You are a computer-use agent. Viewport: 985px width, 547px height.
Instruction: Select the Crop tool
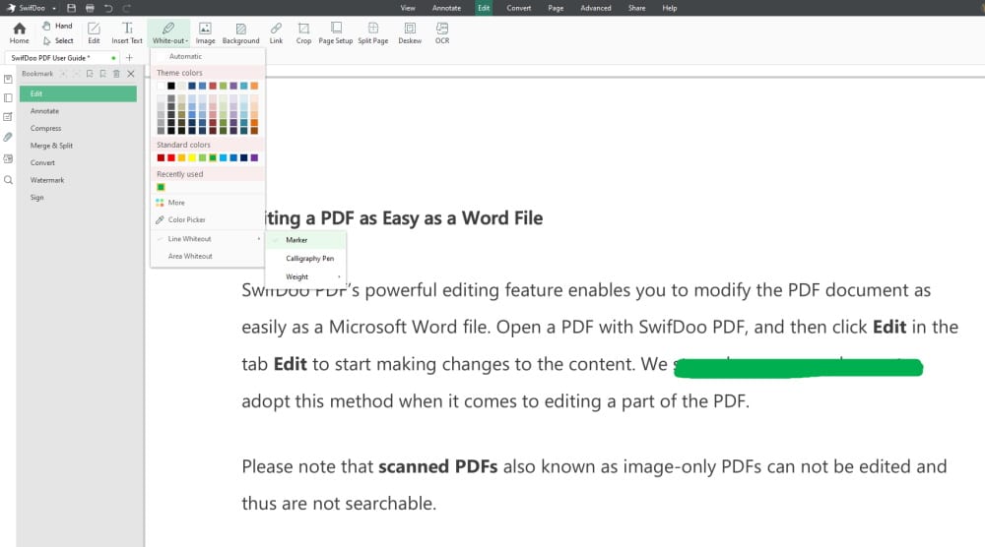pyautogui.click(x=303, y=33)
